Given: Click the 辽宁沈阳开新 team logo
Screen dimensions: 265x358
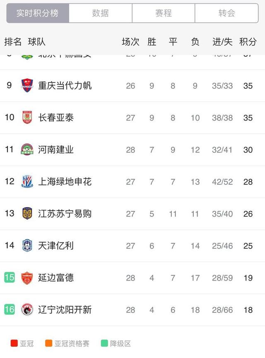Looking at the screenshot, I should click(27, 310).
